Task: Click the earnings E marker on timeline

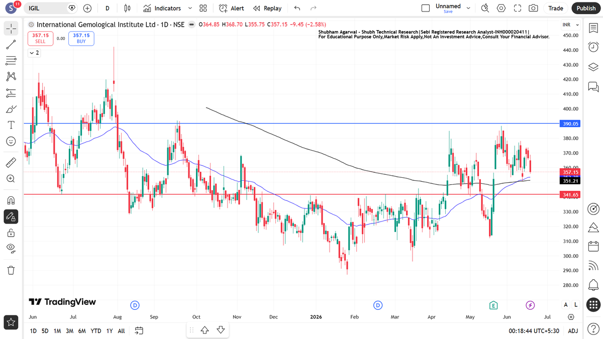Action: pos(493,305)
